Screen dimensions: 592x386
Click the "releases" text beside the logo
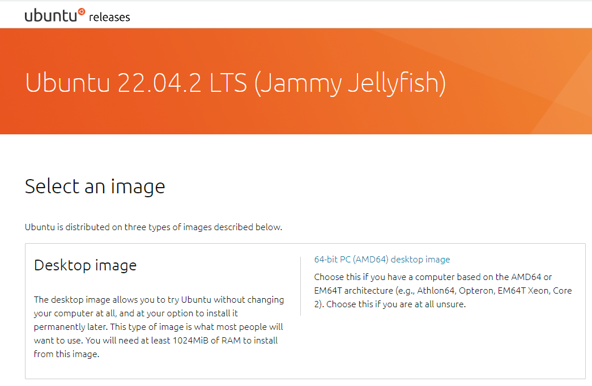coord(109,17)
